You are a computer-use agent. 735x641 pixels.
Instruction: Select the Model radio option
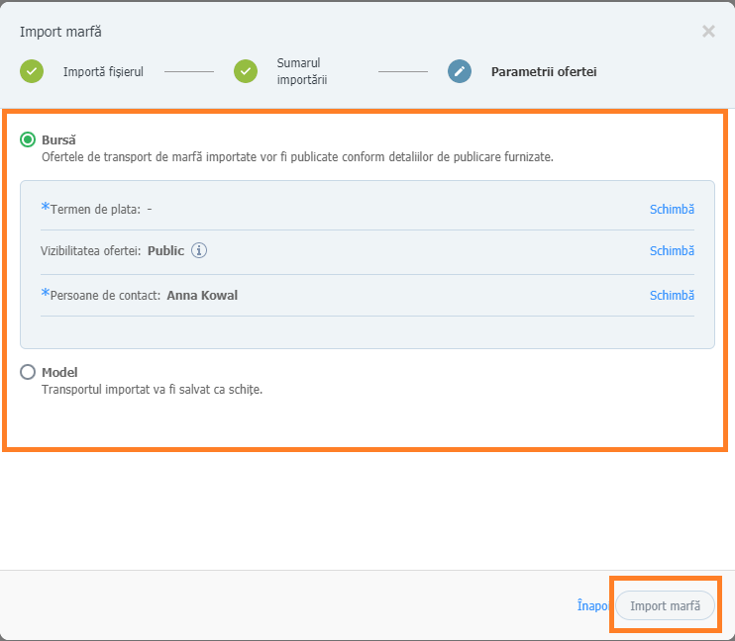click(28, 372)
